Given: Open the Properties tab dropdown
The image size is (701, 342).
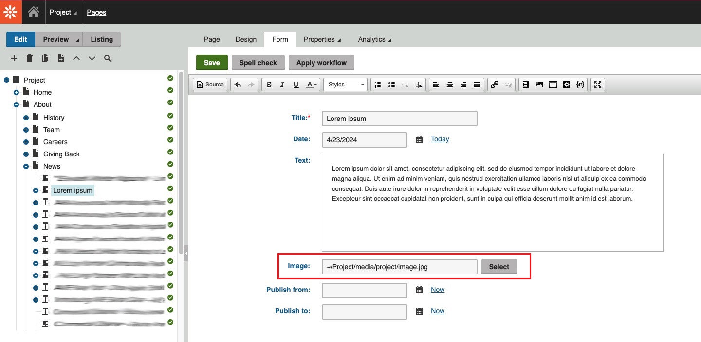Looking at the screenshot, I should tap(322, 39).
